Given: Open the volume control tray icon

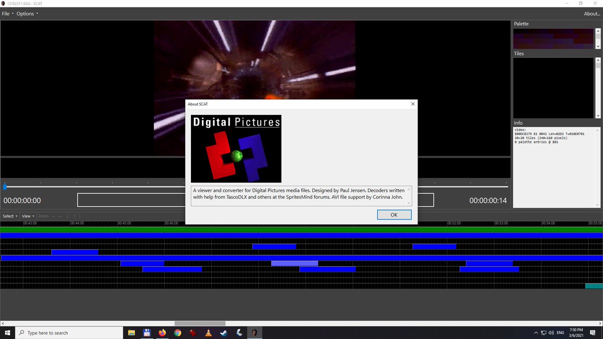Looking at the screenshot, I should point(551,332).
